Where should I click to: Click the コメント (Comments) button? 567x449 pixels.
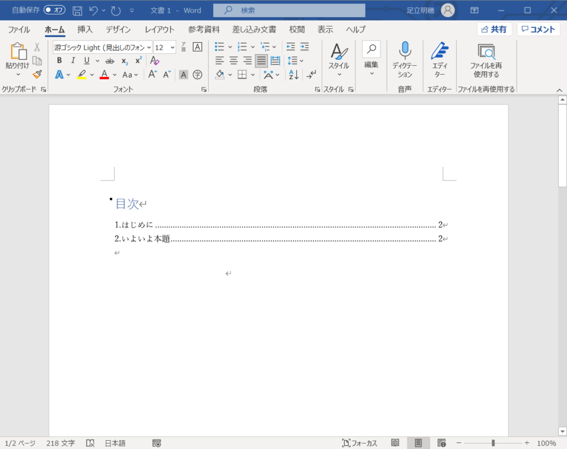click(x=538, y=29)
